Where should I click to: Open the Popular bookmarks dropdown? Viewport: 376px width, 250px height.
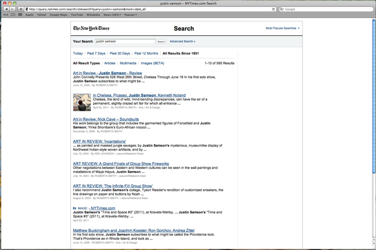click(x=131, y=14)
